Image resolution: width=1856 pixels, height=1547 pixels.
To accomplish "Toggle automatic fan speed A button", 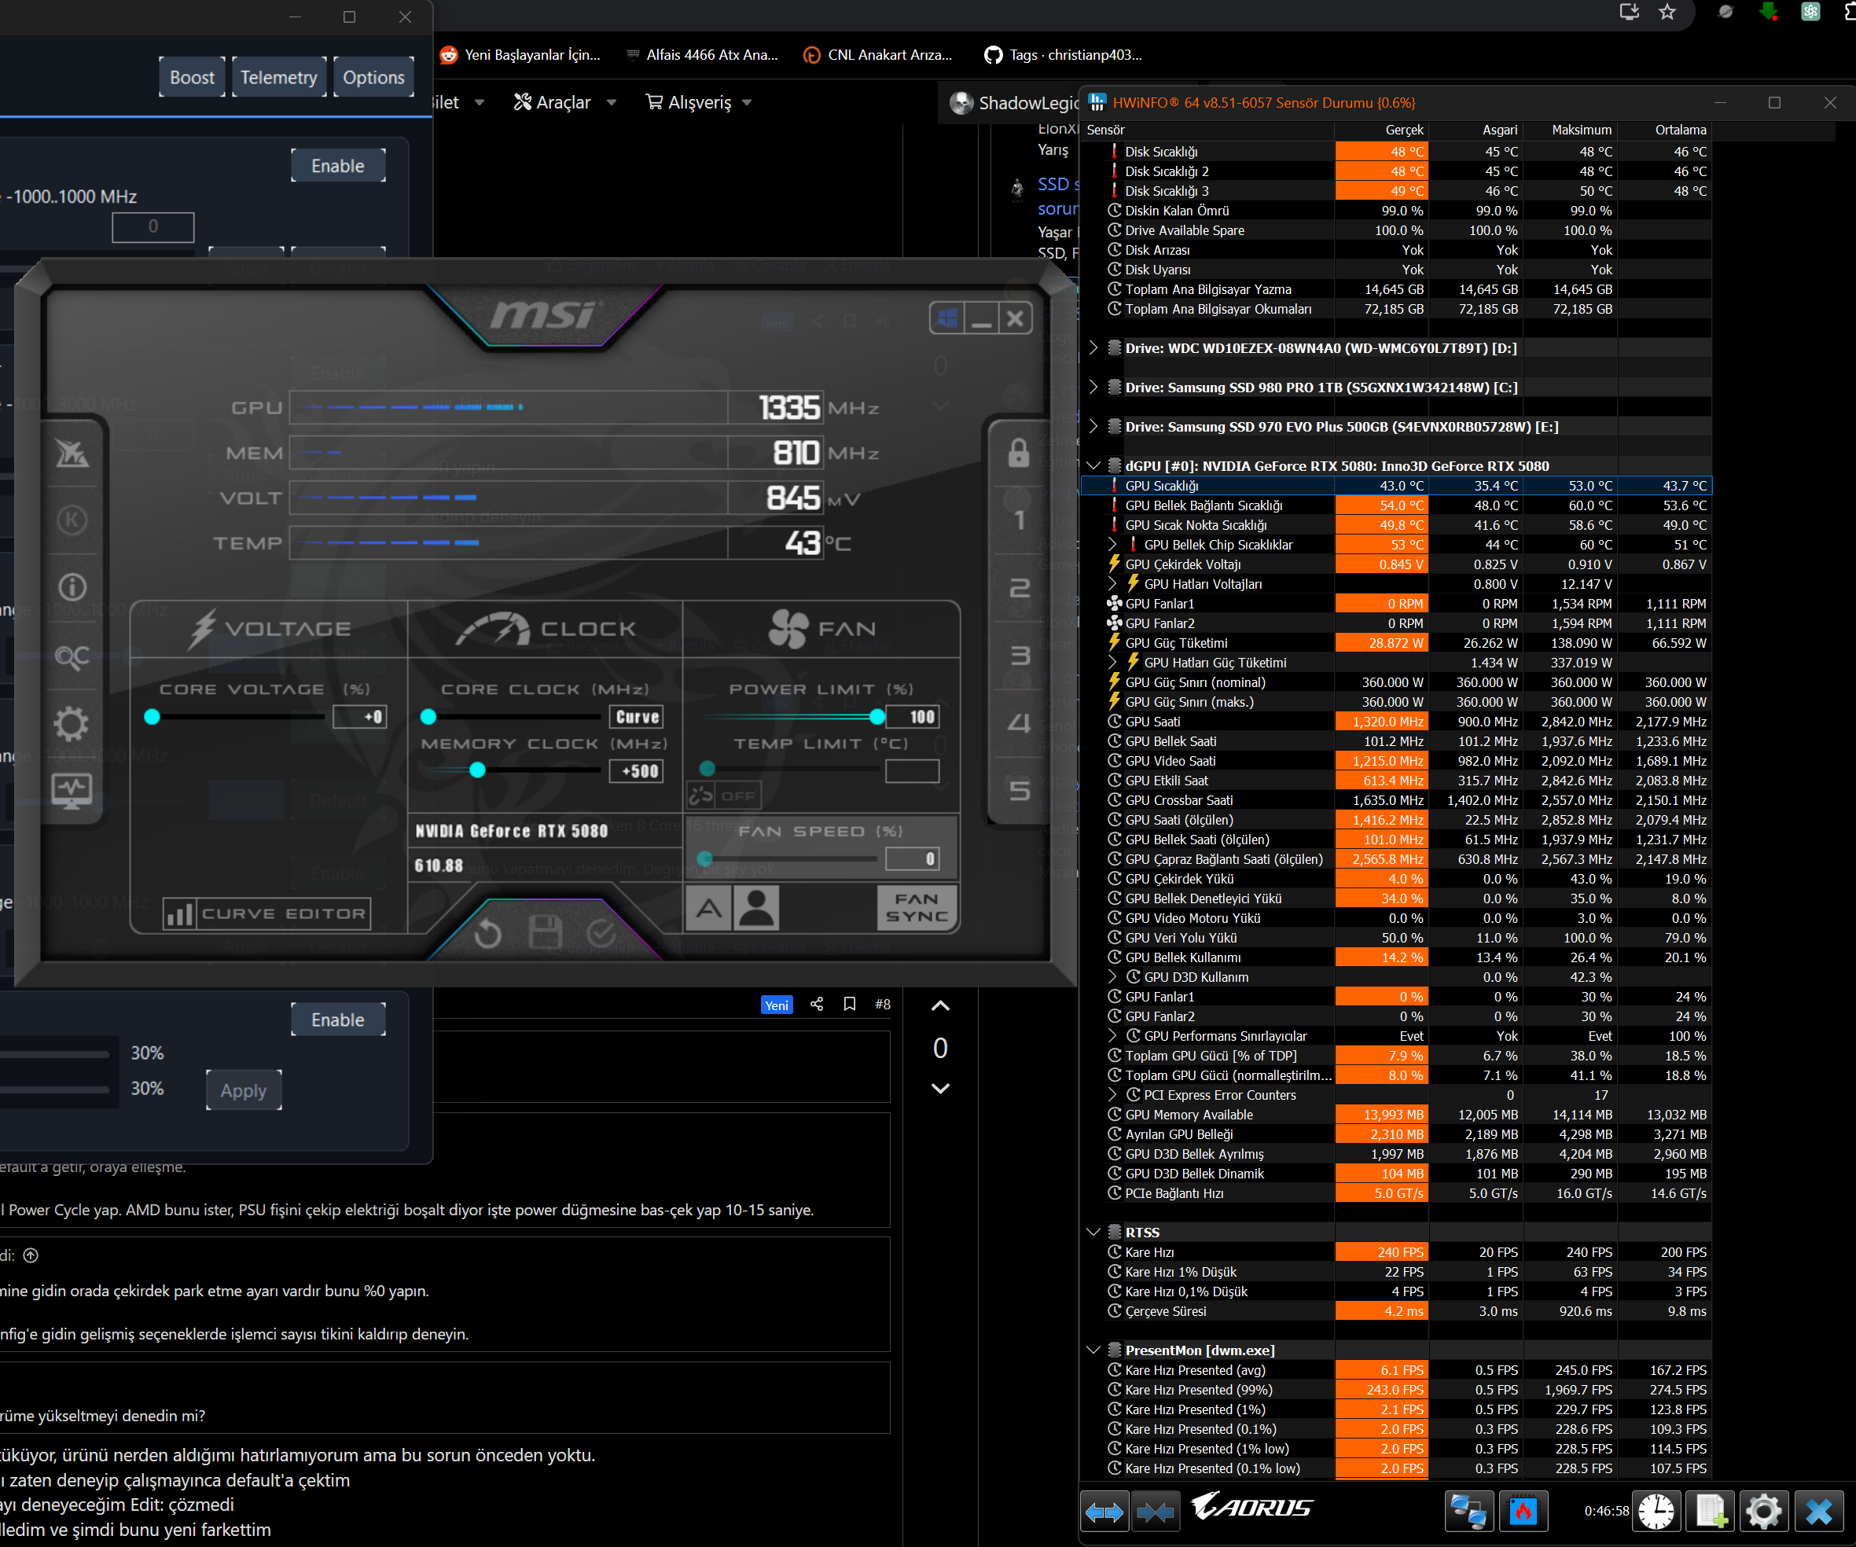I will coord(709,908).
